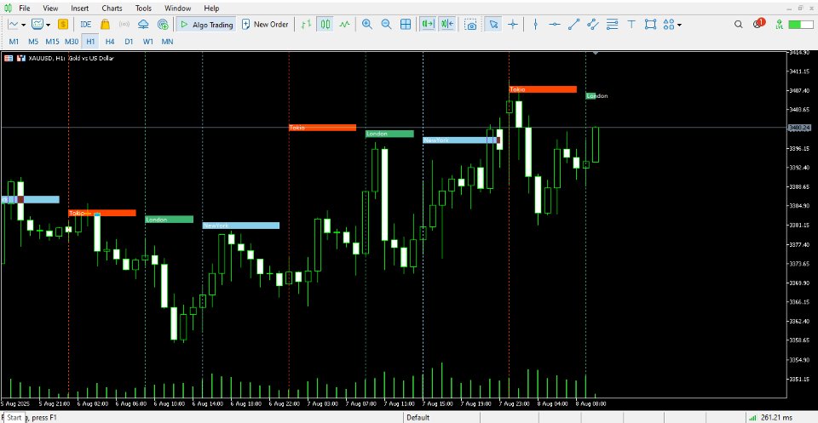Draw a vertical line object
The width and height of the screenshot is (818, 423).
pos(535,24)
